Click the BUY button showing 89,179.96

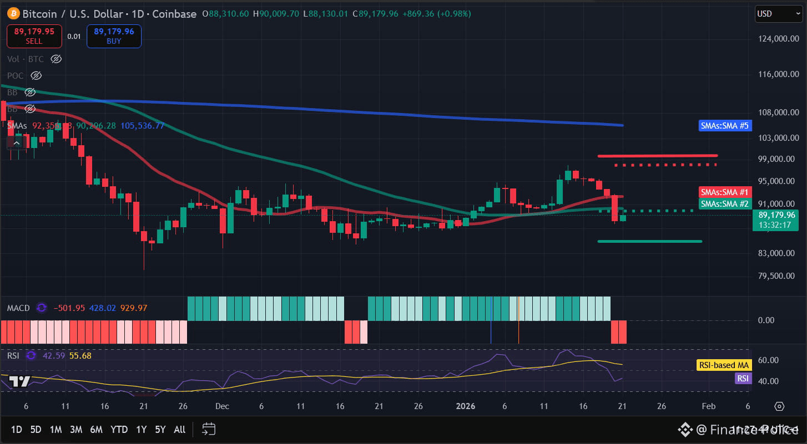coord(113,36)
